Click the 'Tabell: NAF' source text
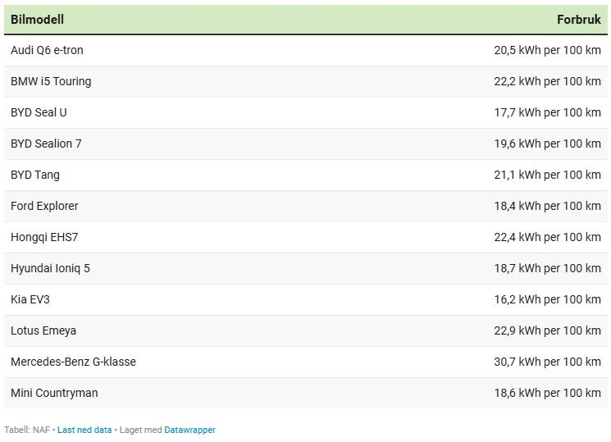Screen dimensions: 611x442 [x=27, y=430]
